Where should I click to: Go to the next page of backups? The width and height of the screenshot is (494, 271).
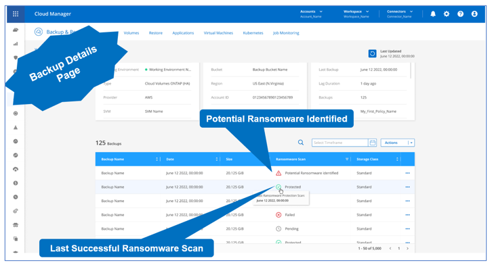tap(407, 249)
